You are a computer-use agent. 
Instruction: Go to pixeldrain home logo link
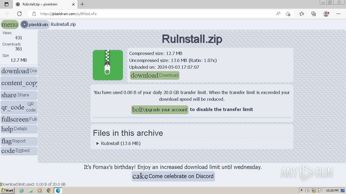tap(35, 25)
